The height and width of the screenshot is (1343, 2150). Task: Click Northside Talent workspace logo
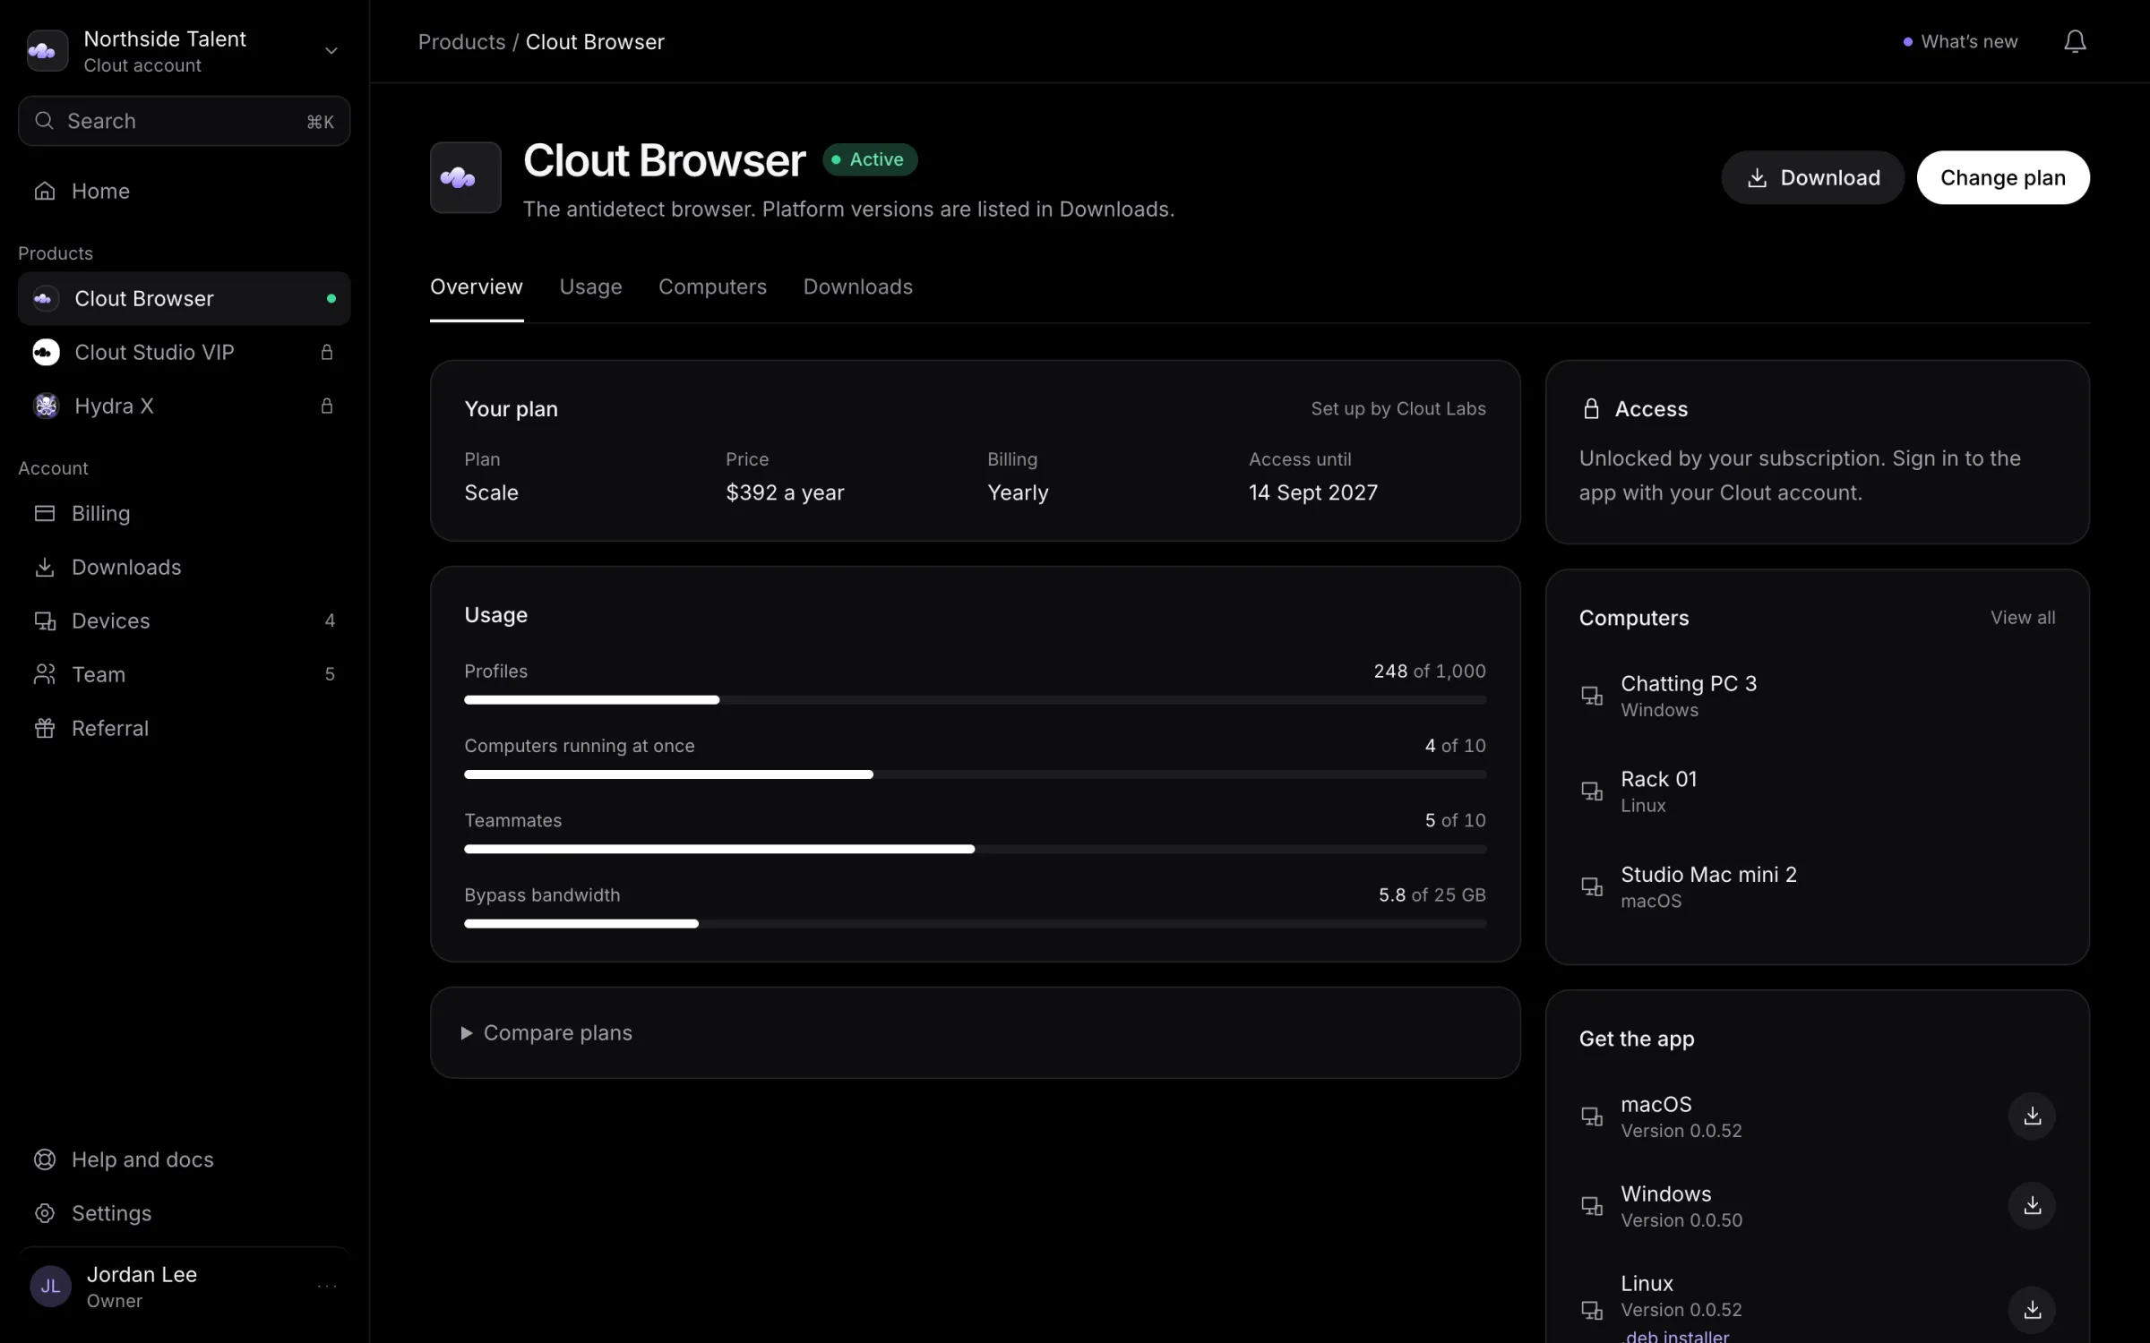[x=47, y=51]
